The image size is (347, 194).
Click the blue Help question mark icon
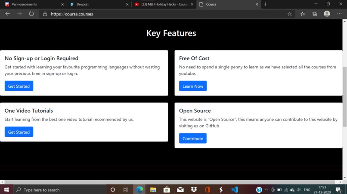tap(259, 190)
